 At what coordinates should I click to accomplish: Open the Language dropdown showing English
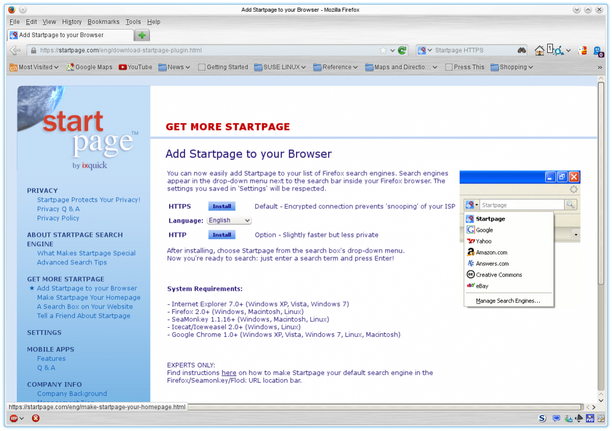point(229,220)
